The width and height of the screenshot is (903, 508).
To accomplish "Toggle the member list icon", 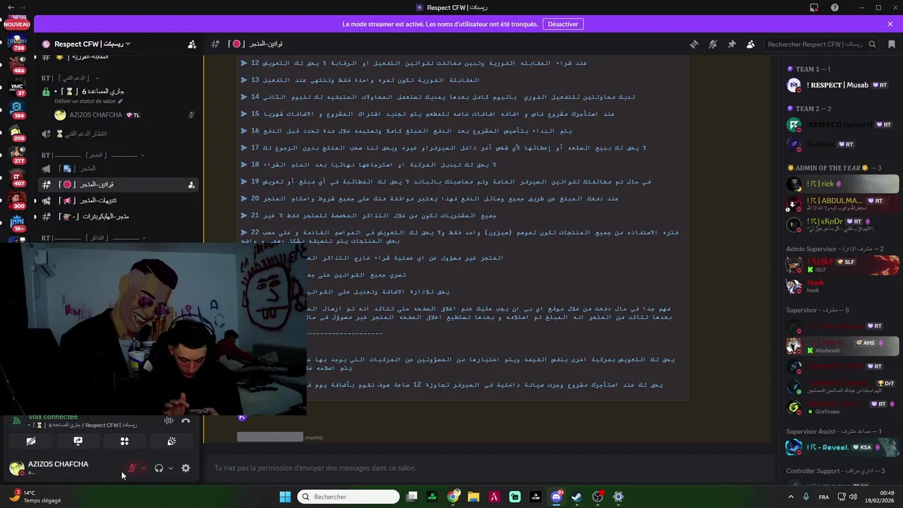I will tap(750, 44).
